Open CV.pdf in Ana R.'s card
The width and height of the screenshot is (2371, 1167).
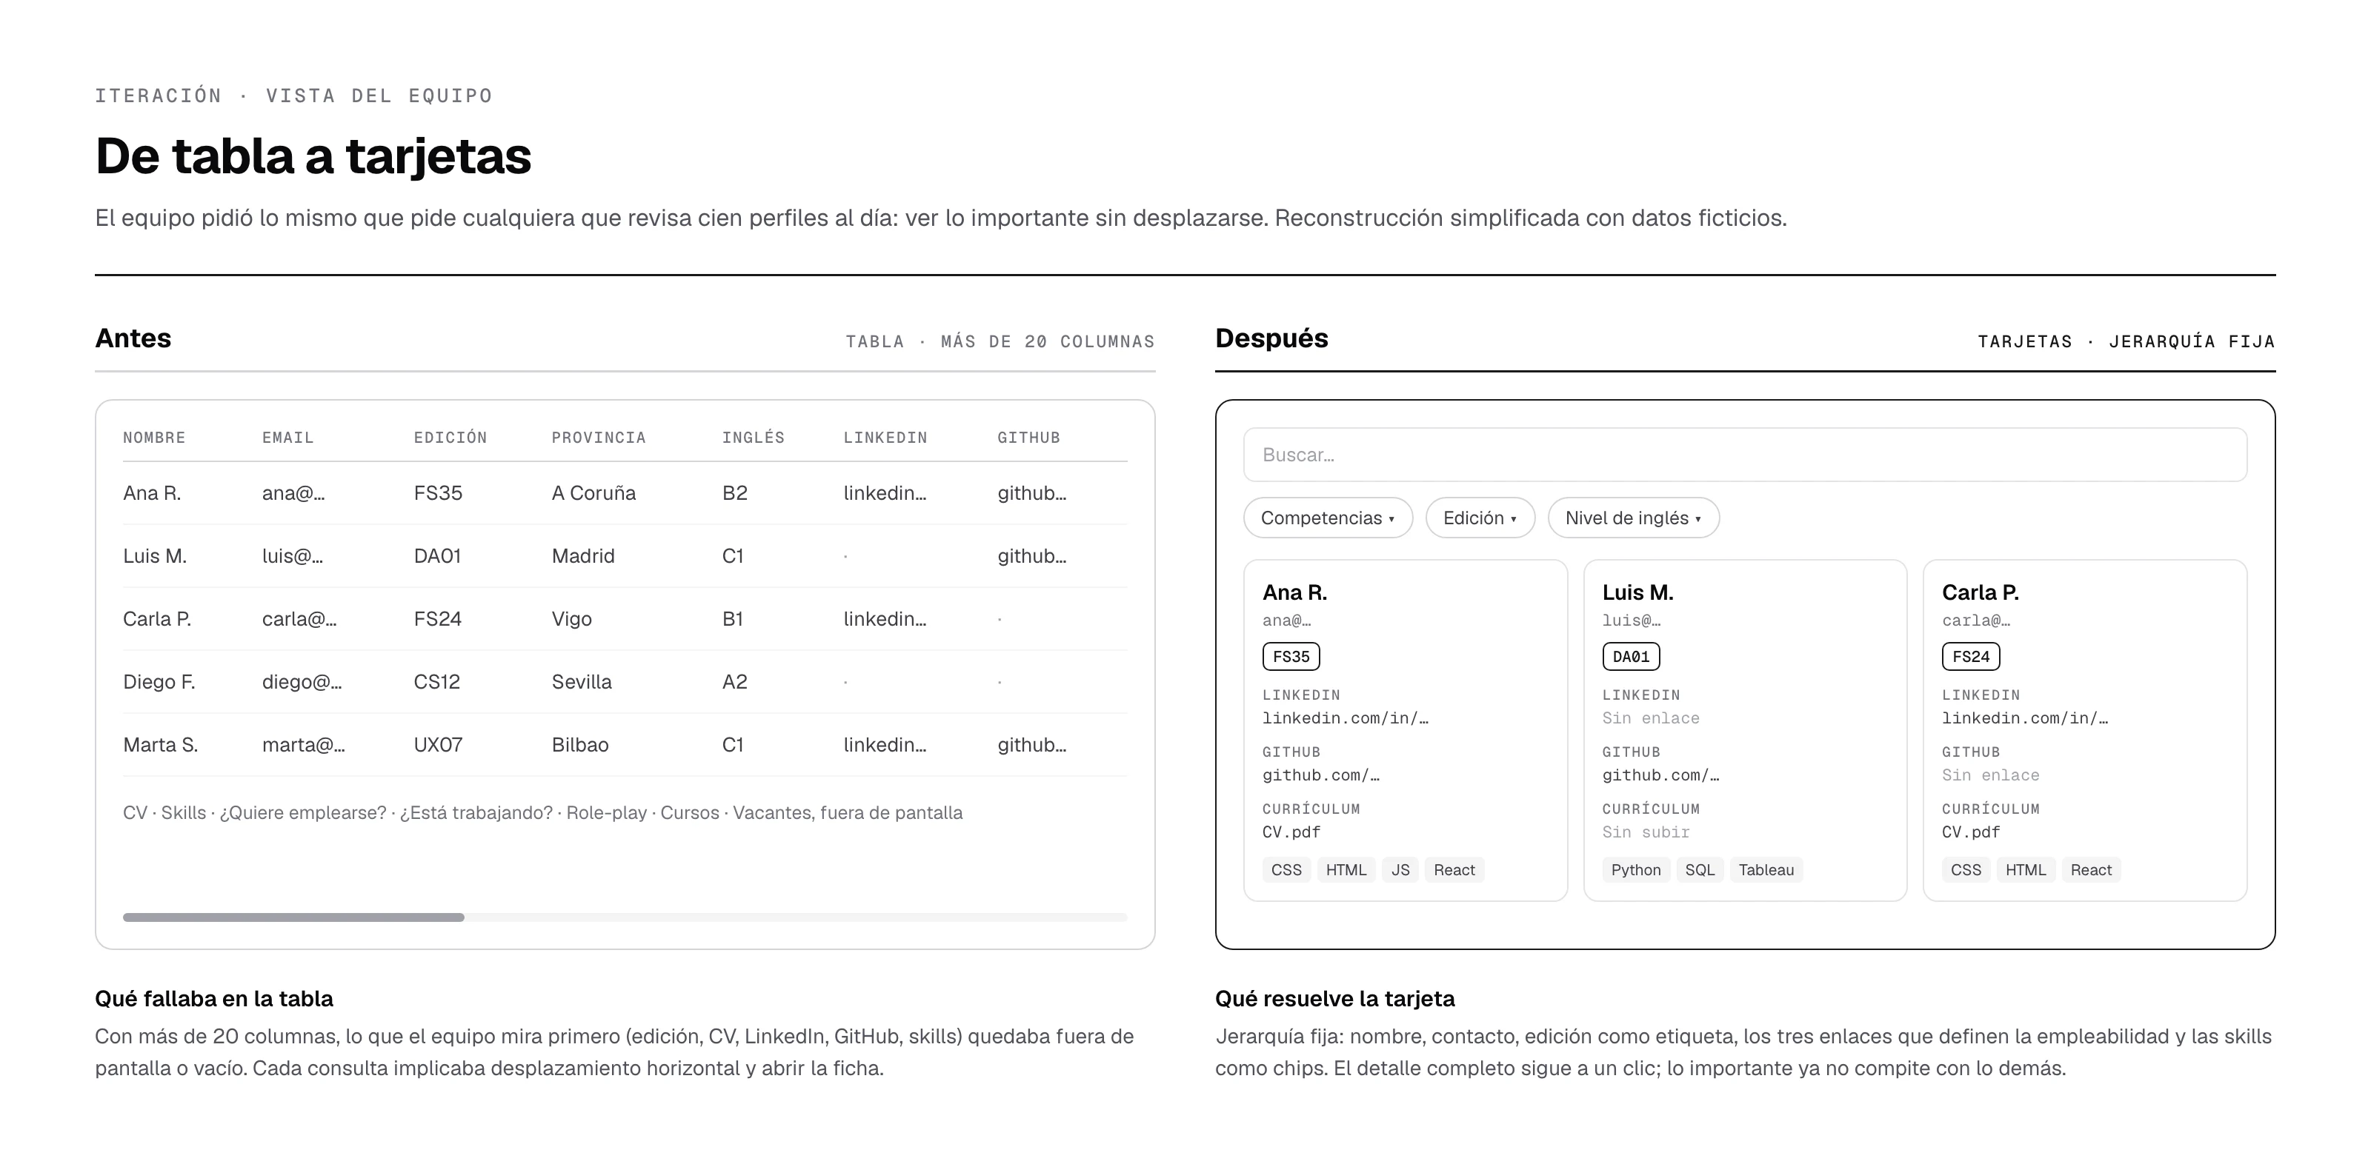point(1291,832)
